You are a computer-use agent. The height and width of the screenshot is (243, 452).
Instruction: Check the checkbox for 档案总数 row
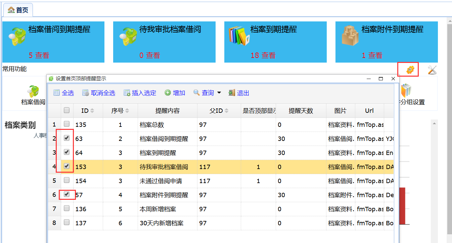click(x=67, y=124)
